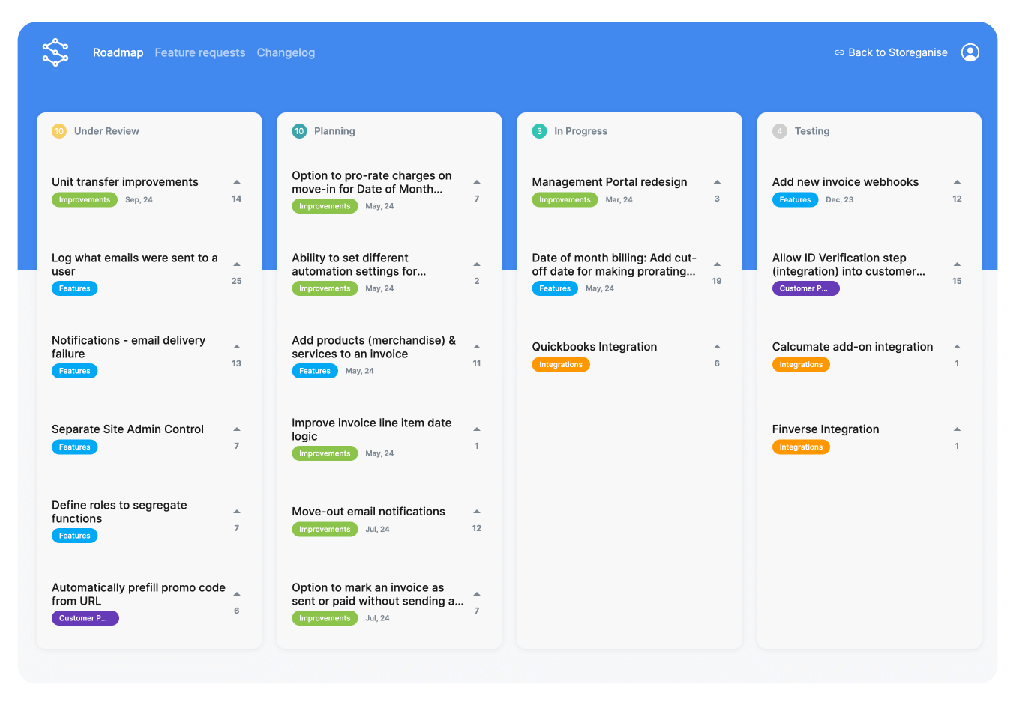Upvote the Quickbooks Integration card
The image size is (1019, 702).
pyautogui.click(x=717, y=347)
